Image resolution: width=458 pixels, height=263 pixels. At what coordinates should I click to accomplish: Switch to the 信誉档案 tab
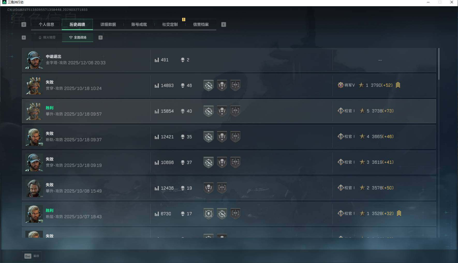point(201,25)
